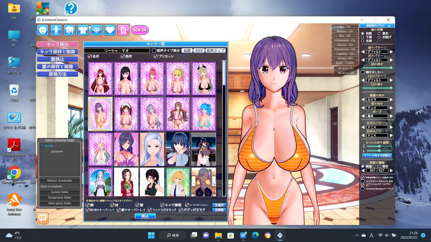Open the accessories diamond category icon
The image size is (431, 242).
point(97,30)
